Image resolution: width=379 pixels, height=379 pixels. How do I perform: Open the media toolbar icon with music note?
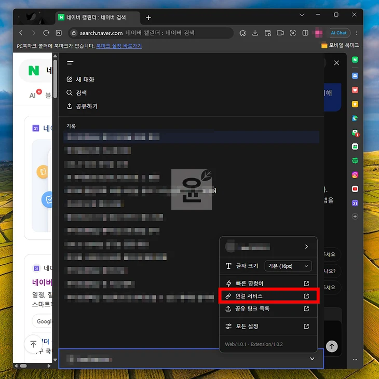pyautogui.click(x=267, y=33)
